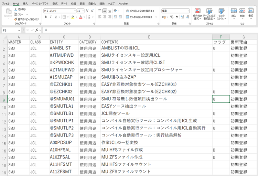Toggle italic formatting
258x176 pixels.
pyautogui.click(x=51, y=17)
